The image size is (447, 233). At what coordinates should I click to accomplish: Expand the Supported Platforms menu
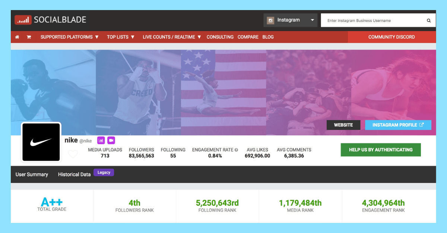(x=70, y=37)
